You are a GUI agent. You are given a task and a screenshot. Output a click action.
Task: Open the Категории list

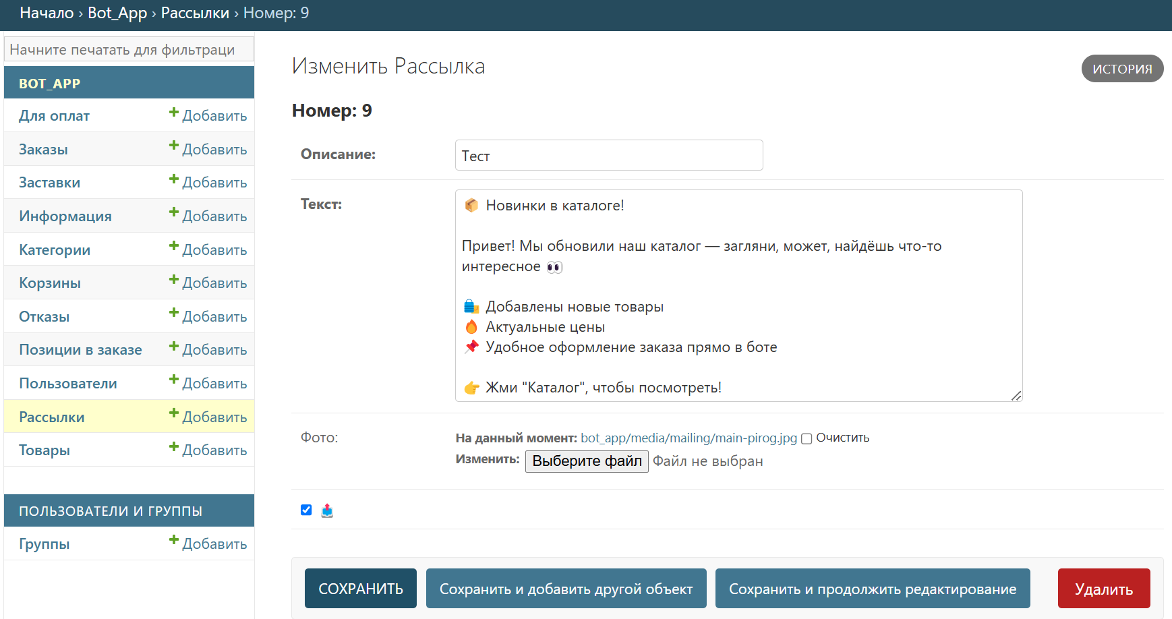point(55,250)
